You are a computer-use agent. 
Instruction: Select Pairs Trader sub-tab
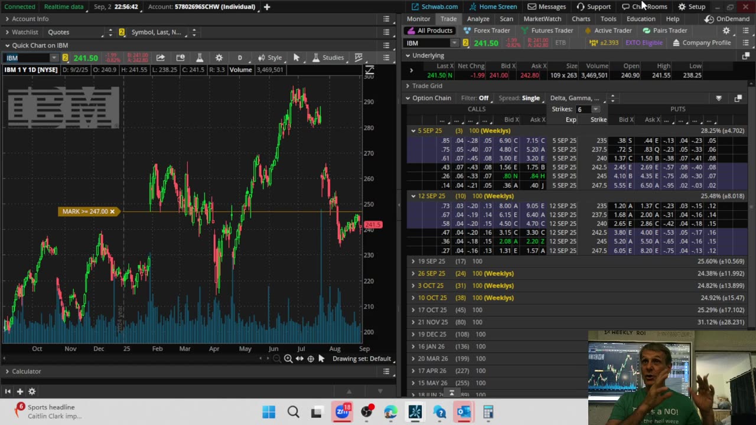point(665,31)
